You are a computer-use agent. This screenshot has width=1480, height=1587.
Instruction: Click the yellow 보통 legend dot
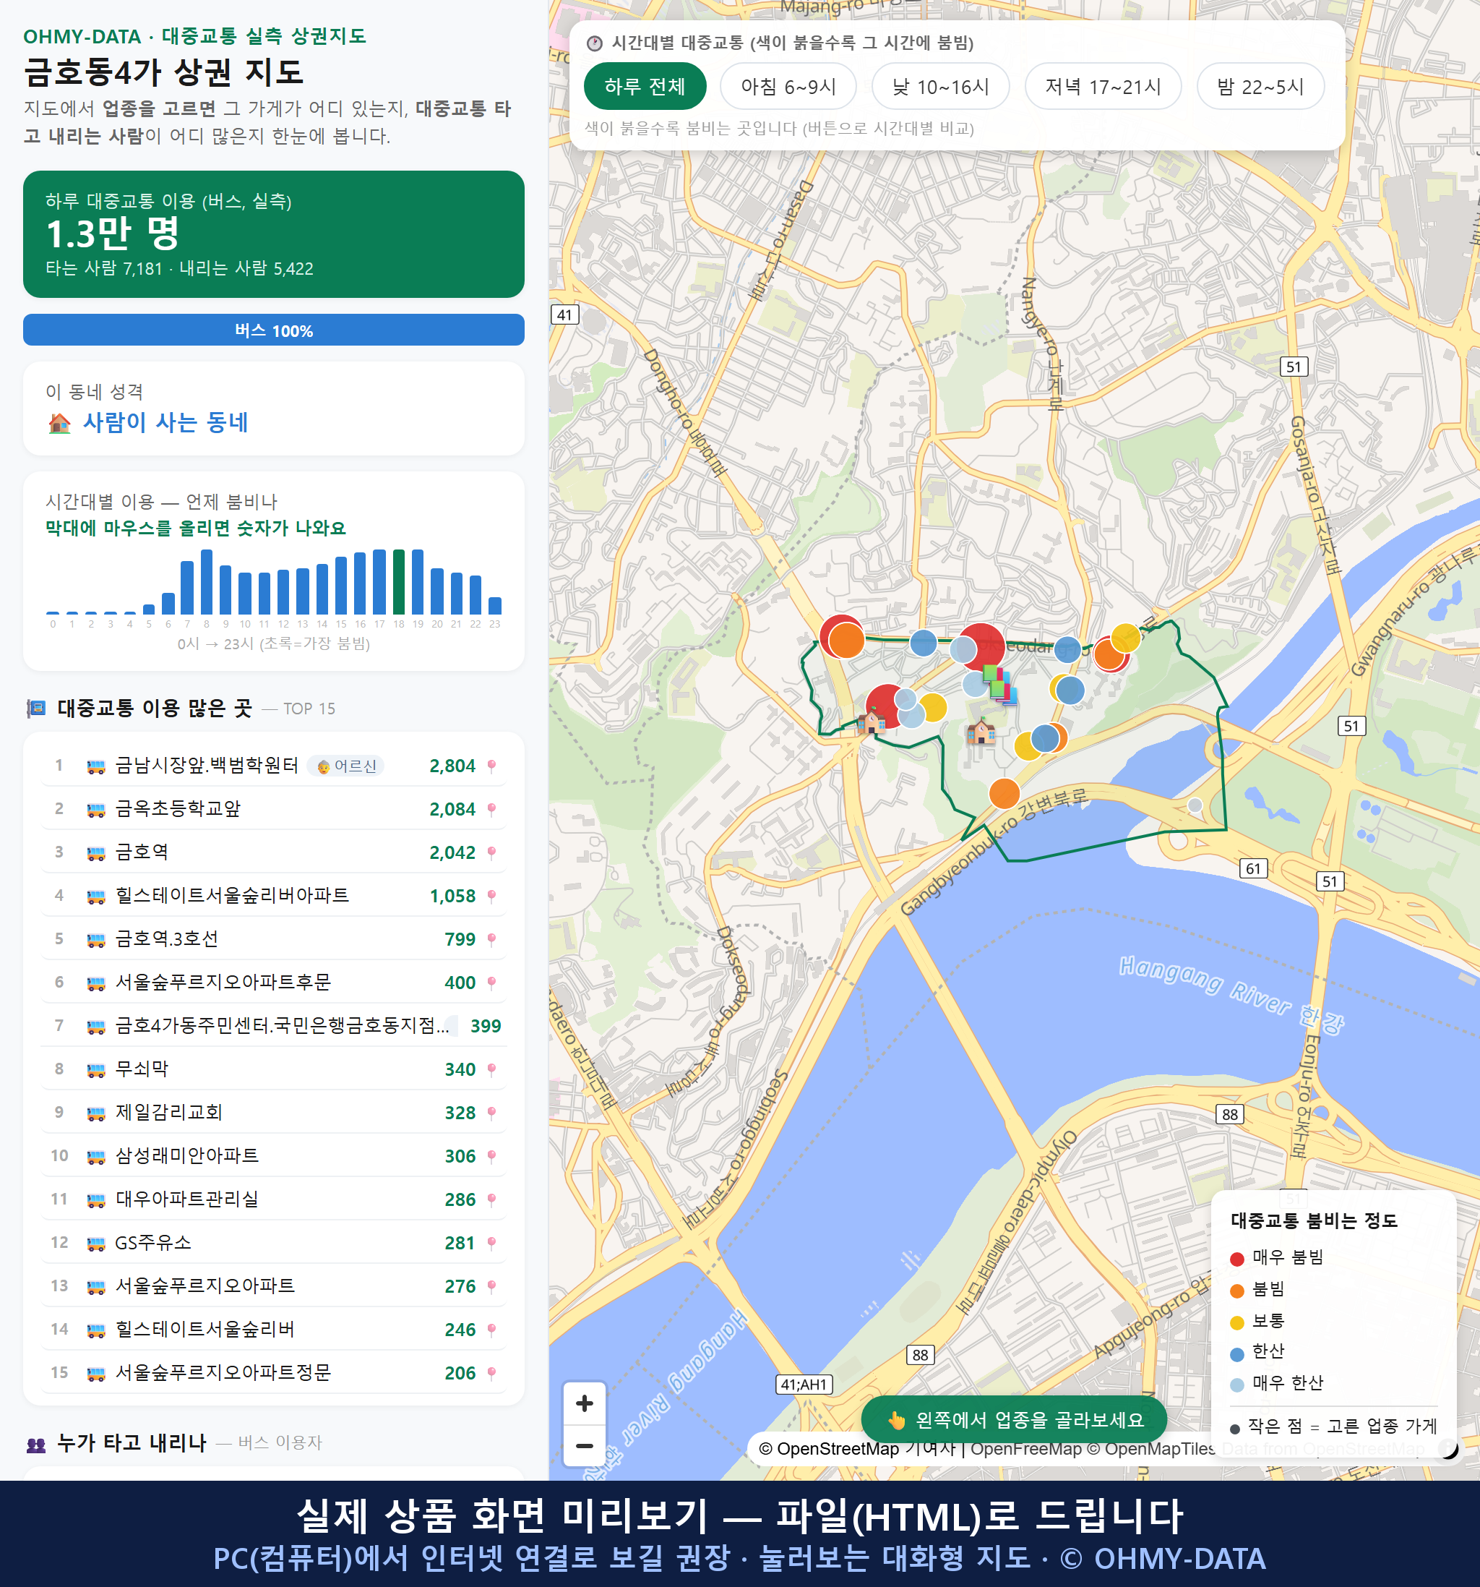pos(1236,1323)
